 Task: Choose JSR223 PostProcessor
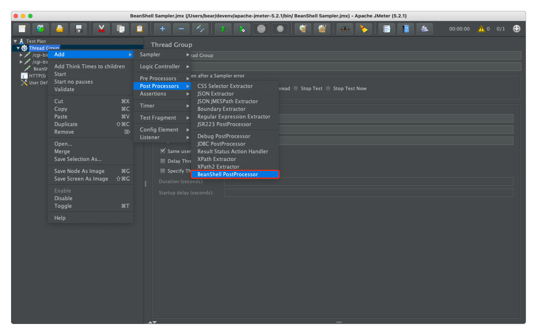(x=235, y=124)
